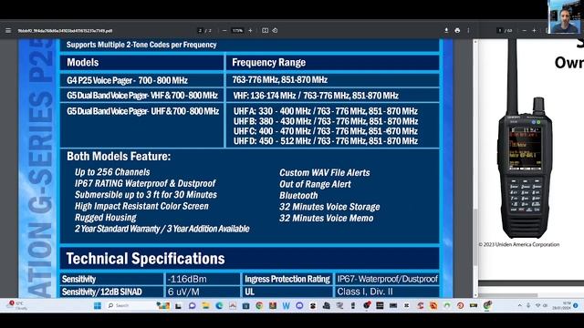The image size is (584, 328).
Task: Click the 'Frequency Range' table header
Action: pyautogui.click(x=269, y=63)
